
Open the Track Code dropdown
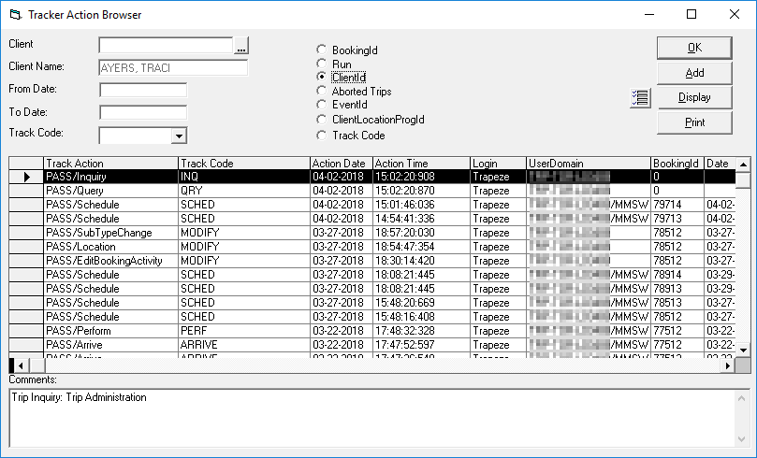tap(179, 136)
